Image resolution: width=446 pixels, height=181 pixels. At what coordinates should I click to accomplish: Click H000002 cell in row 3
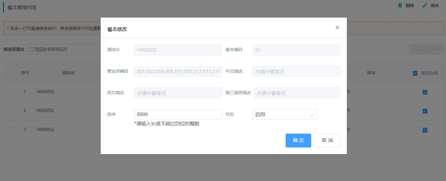tap(45, 130)
